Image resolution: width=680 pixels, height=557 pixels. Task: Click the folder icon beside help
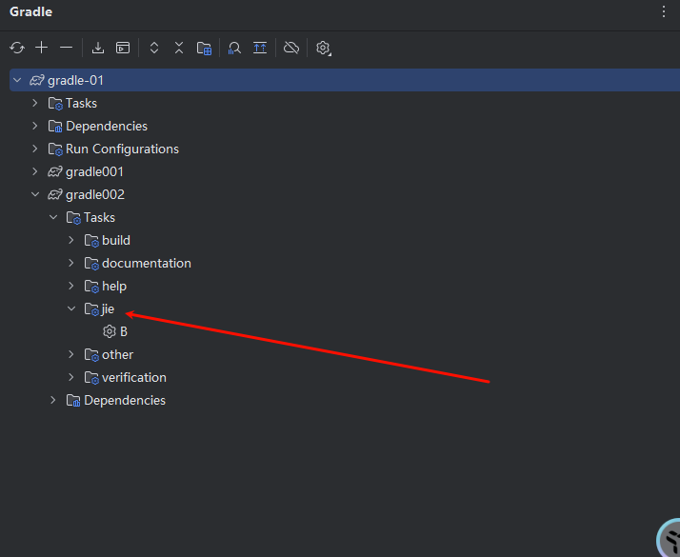(x=91, y=287)
